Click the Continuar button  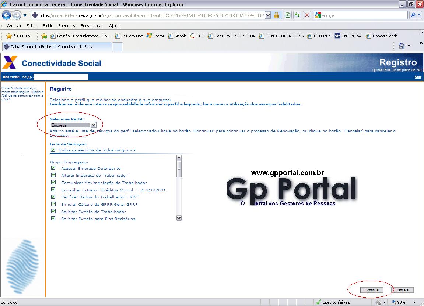[x=372, y=290]
